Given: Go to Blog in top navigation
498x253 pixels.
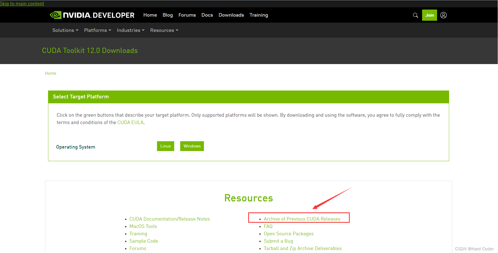Looking at the screenshot, I should (168, 15).
